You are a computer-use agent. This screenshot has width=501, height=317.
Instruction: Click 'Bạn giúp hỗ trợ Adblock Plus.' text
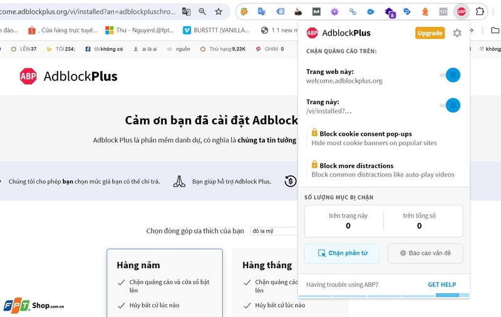point(232,182)
